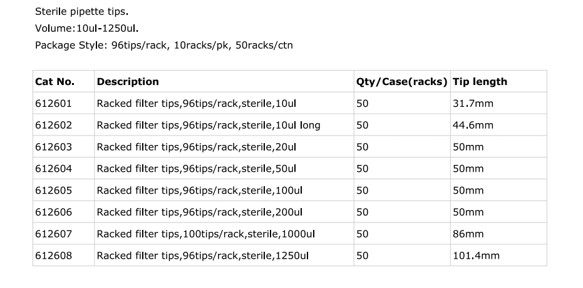Select the 44.6mm tip length value
Screen dimensions: 583x288
(x=473, y=125)
